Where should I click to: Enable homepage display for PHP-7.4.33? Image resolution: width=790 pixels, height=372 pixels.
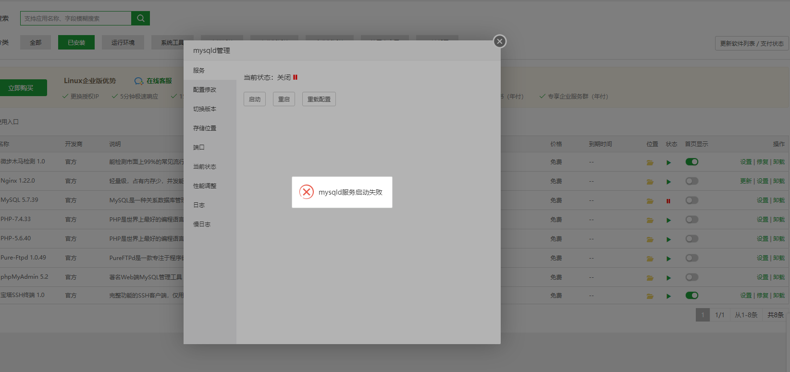(692, 220)
